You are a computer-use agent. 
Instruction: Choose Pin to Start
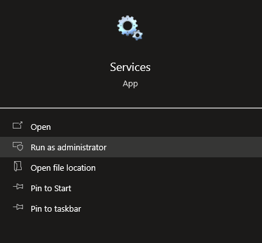point(51,189)
